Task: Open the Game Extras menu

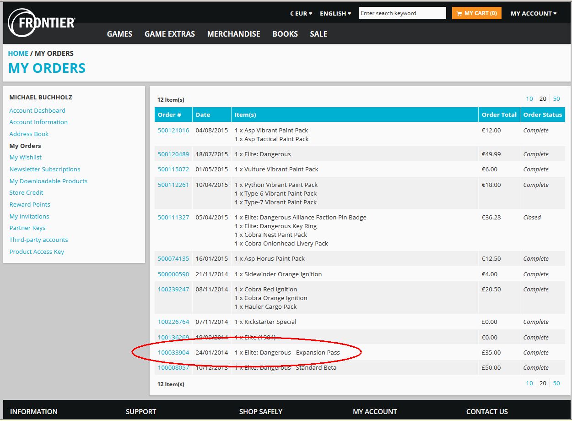Action: pyautogui.click(x=170, y=34)
